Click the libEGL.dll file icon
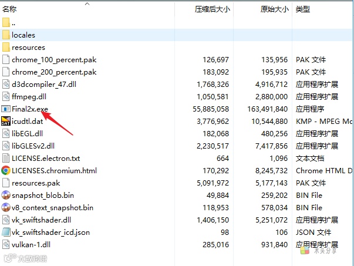 [6, 134]
